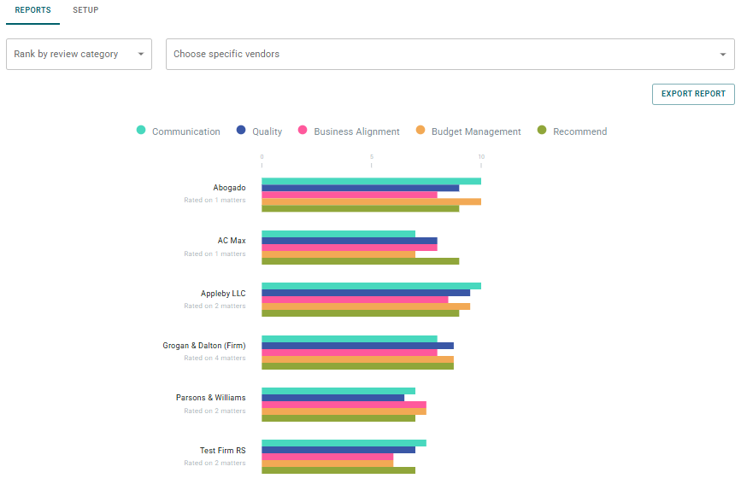Click the AC Max vendor label
Viewport: 741px width, 484px height.
coord(232,241)
